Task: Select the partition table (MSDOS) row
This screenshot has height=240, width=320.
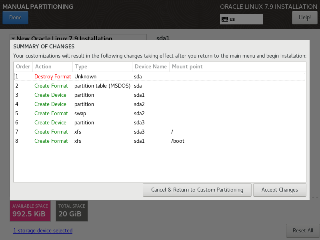Action: [160, 86]
